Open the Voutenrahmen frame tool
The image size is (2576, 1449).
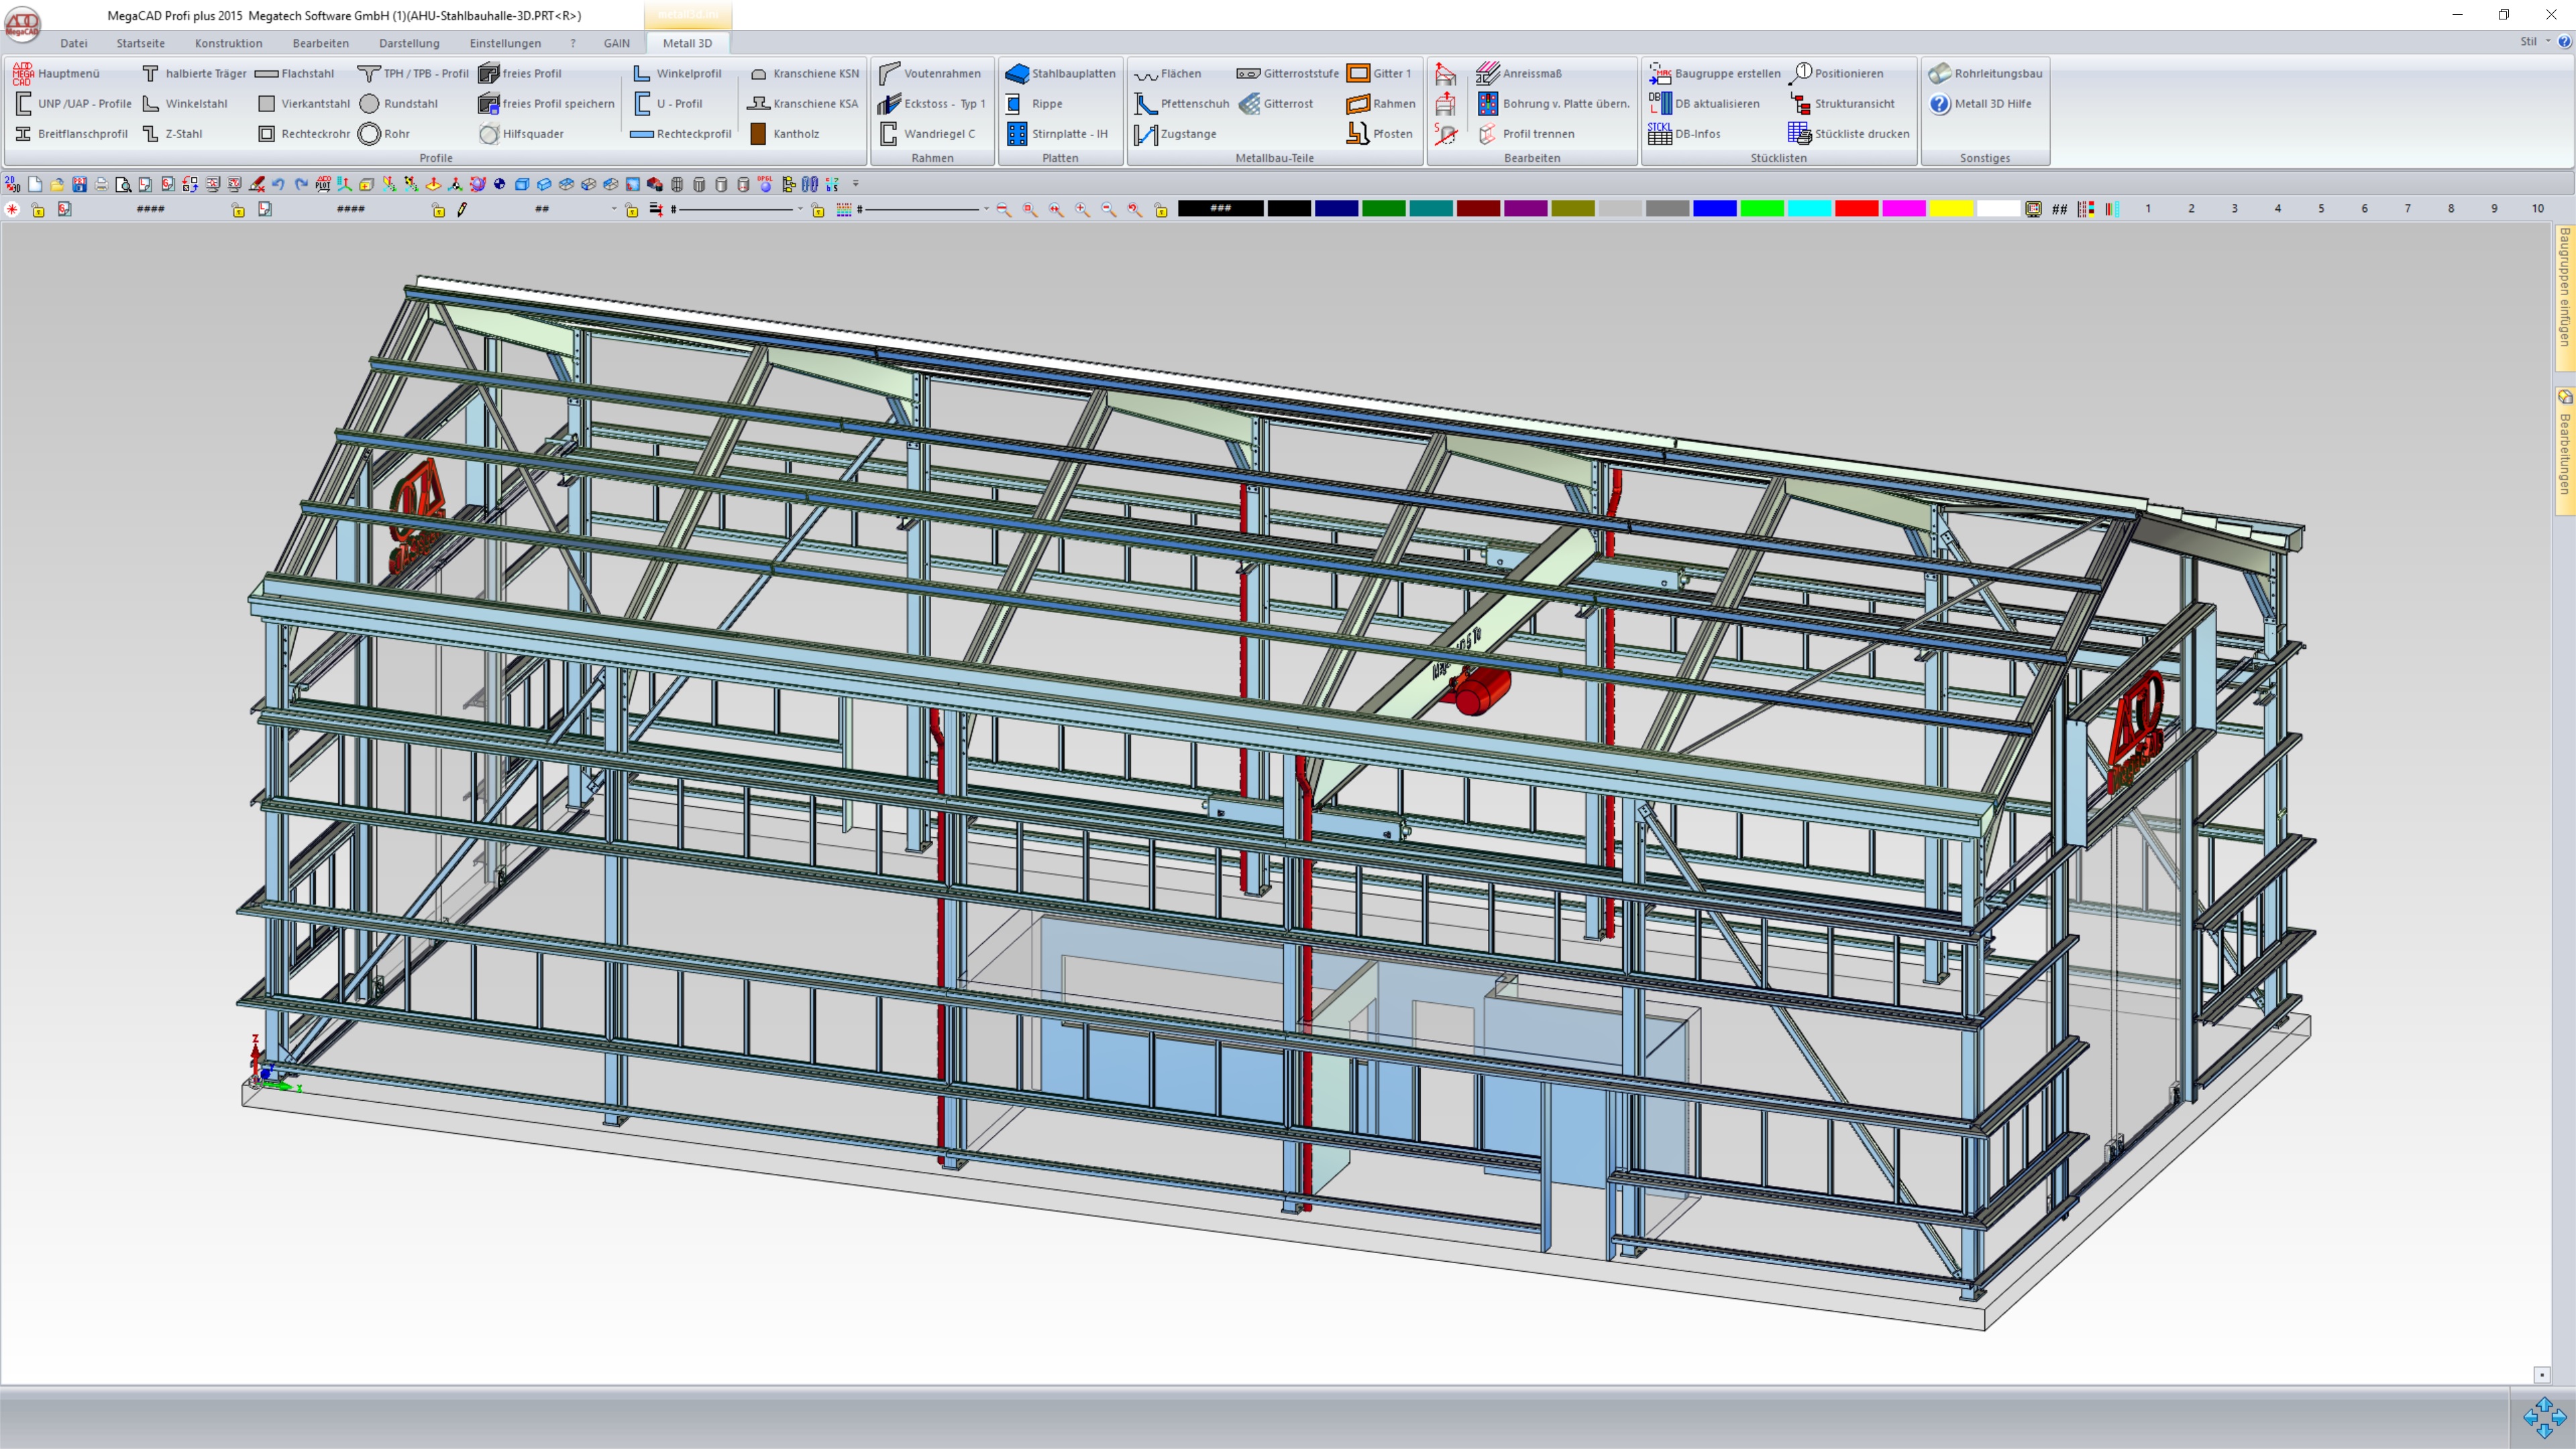coord(930,73)
